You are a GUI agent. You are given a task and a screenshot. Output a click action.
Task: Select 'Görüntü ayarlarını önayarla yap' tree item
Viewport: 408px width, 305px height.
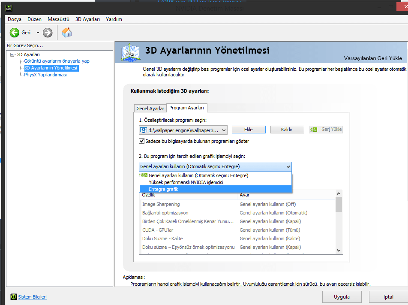[57, 61]
